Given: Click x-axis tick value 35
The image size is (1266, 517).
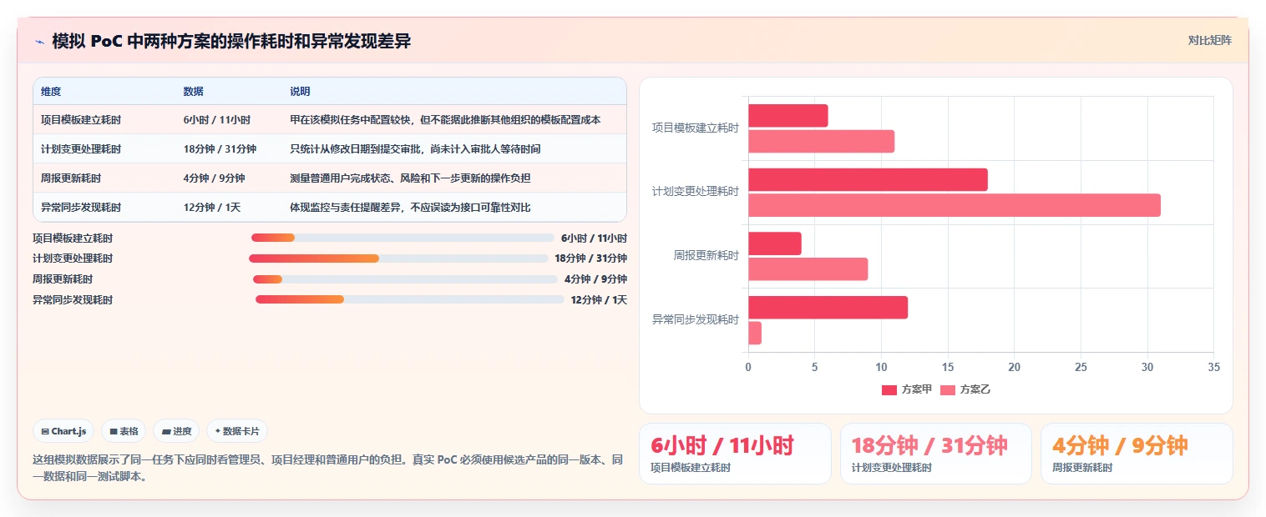Looking at the screenshot, I should [1213, 367].
